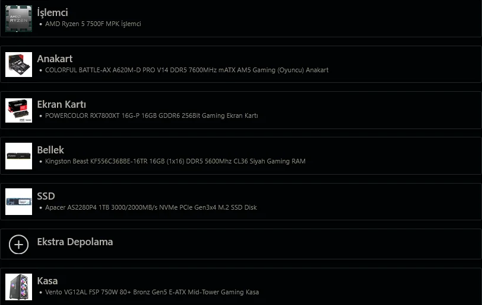
Task: Click the Vento gaming case thumbnail
Action: pyautogui.click(x=18, y=287)
